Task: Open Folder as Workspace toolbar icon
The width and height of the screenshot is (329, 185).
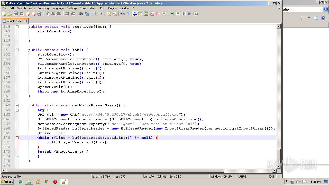Action: click(x=158, y=14)
